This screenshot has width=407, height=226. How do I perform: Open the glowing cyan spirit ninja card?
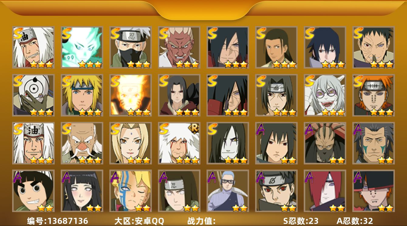[x=82, y=47]
